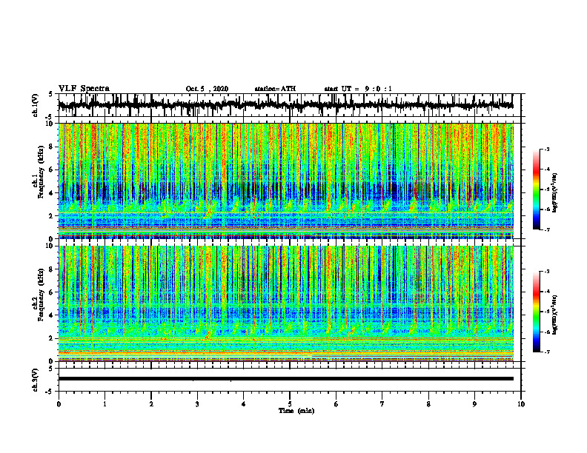Click the ch.1 "Frequency (kHz)" axis label
This screenshot has width=587, height=453.
(x=41, y=172)
